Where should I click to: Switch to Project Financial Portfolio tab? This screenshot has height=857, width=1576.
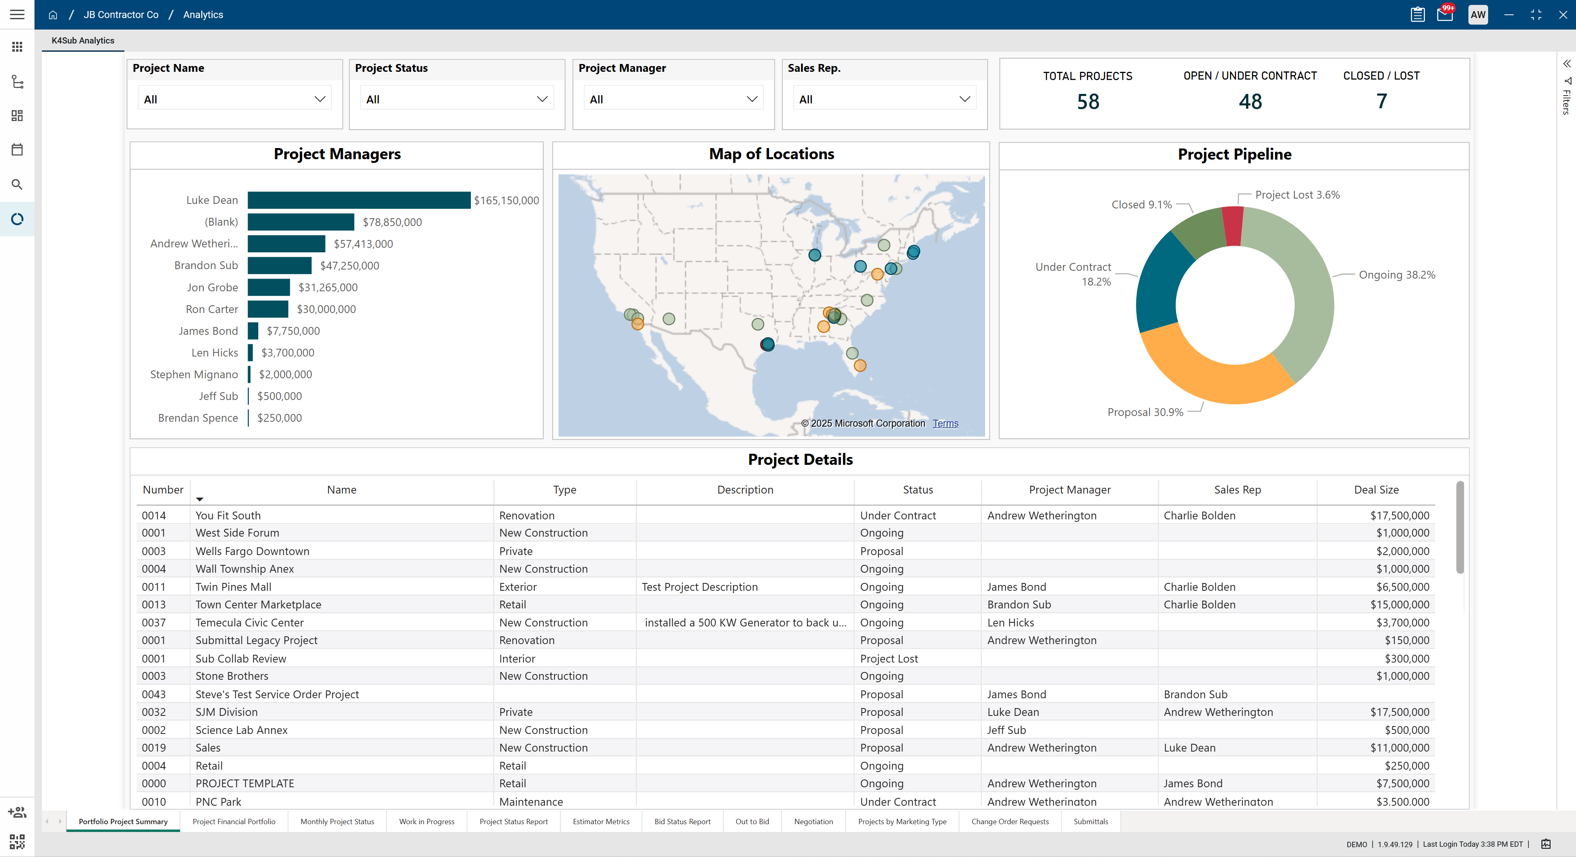[234, 822]
